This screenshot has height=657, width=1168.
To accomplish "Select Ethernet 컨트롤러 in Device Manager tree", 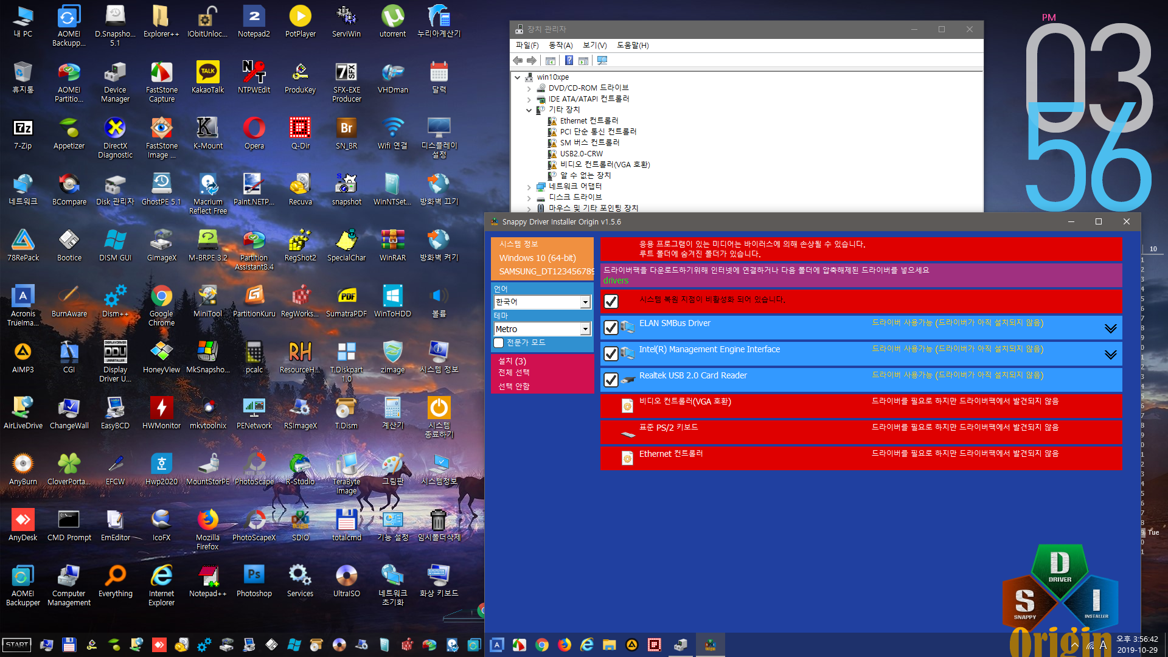I will click(x=589, y=121).
